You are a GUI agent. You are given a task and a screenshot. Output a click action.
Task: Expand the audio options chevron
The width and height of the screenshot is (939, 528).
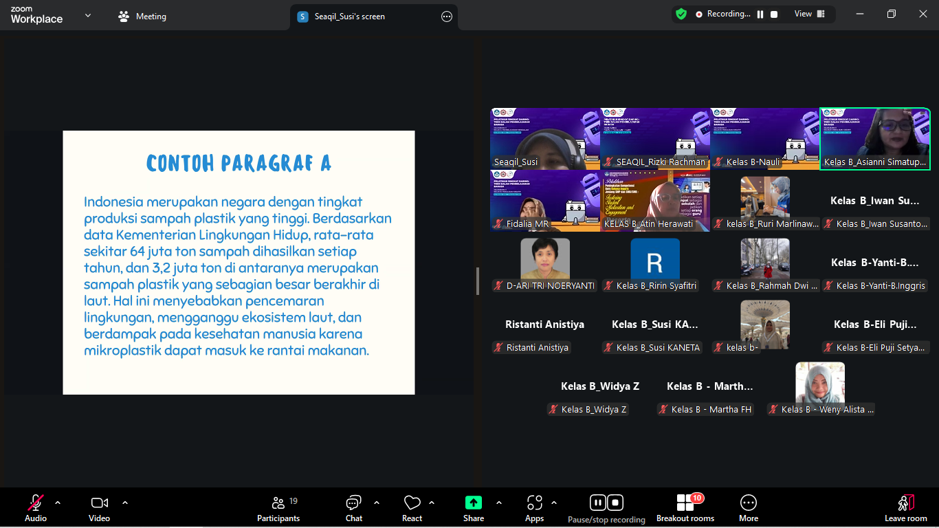(x=58, y=503)
